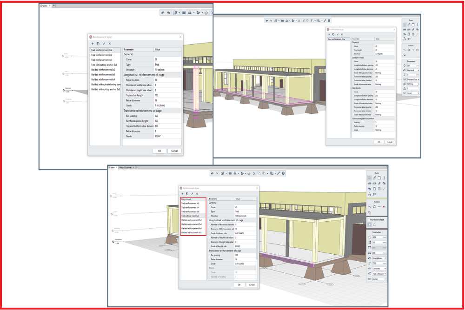
Task: Click delete icon above the 'Only 4 mesh' list
Action: coord(197,193)
